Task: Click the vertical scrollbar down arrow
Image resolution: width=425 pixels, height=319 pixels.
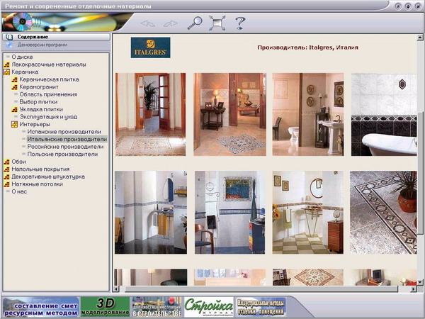Action: (420, 282)
